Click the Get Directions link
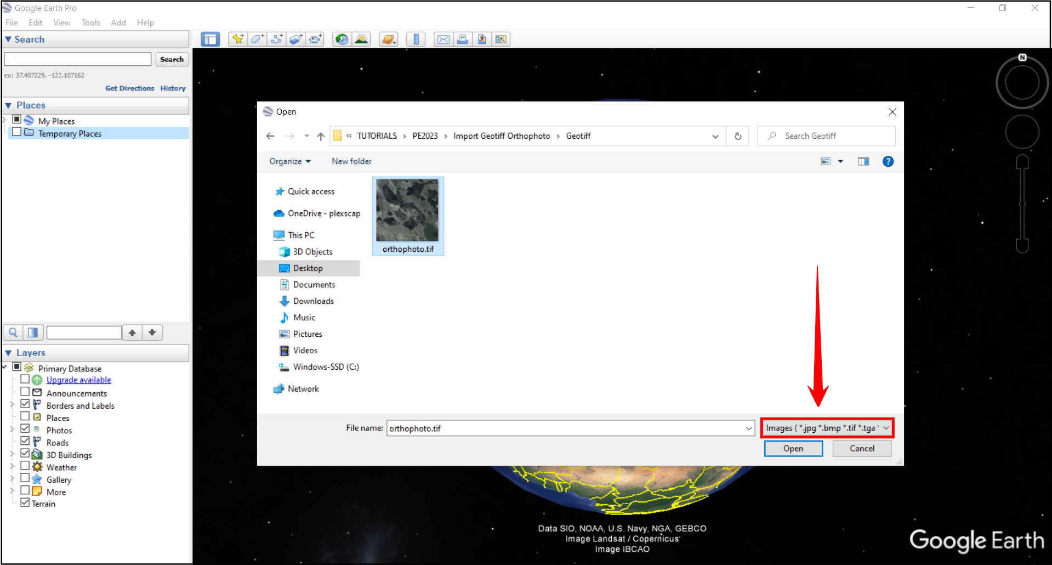Screen dimensions: 1052x565 click(x=130, y=88)
